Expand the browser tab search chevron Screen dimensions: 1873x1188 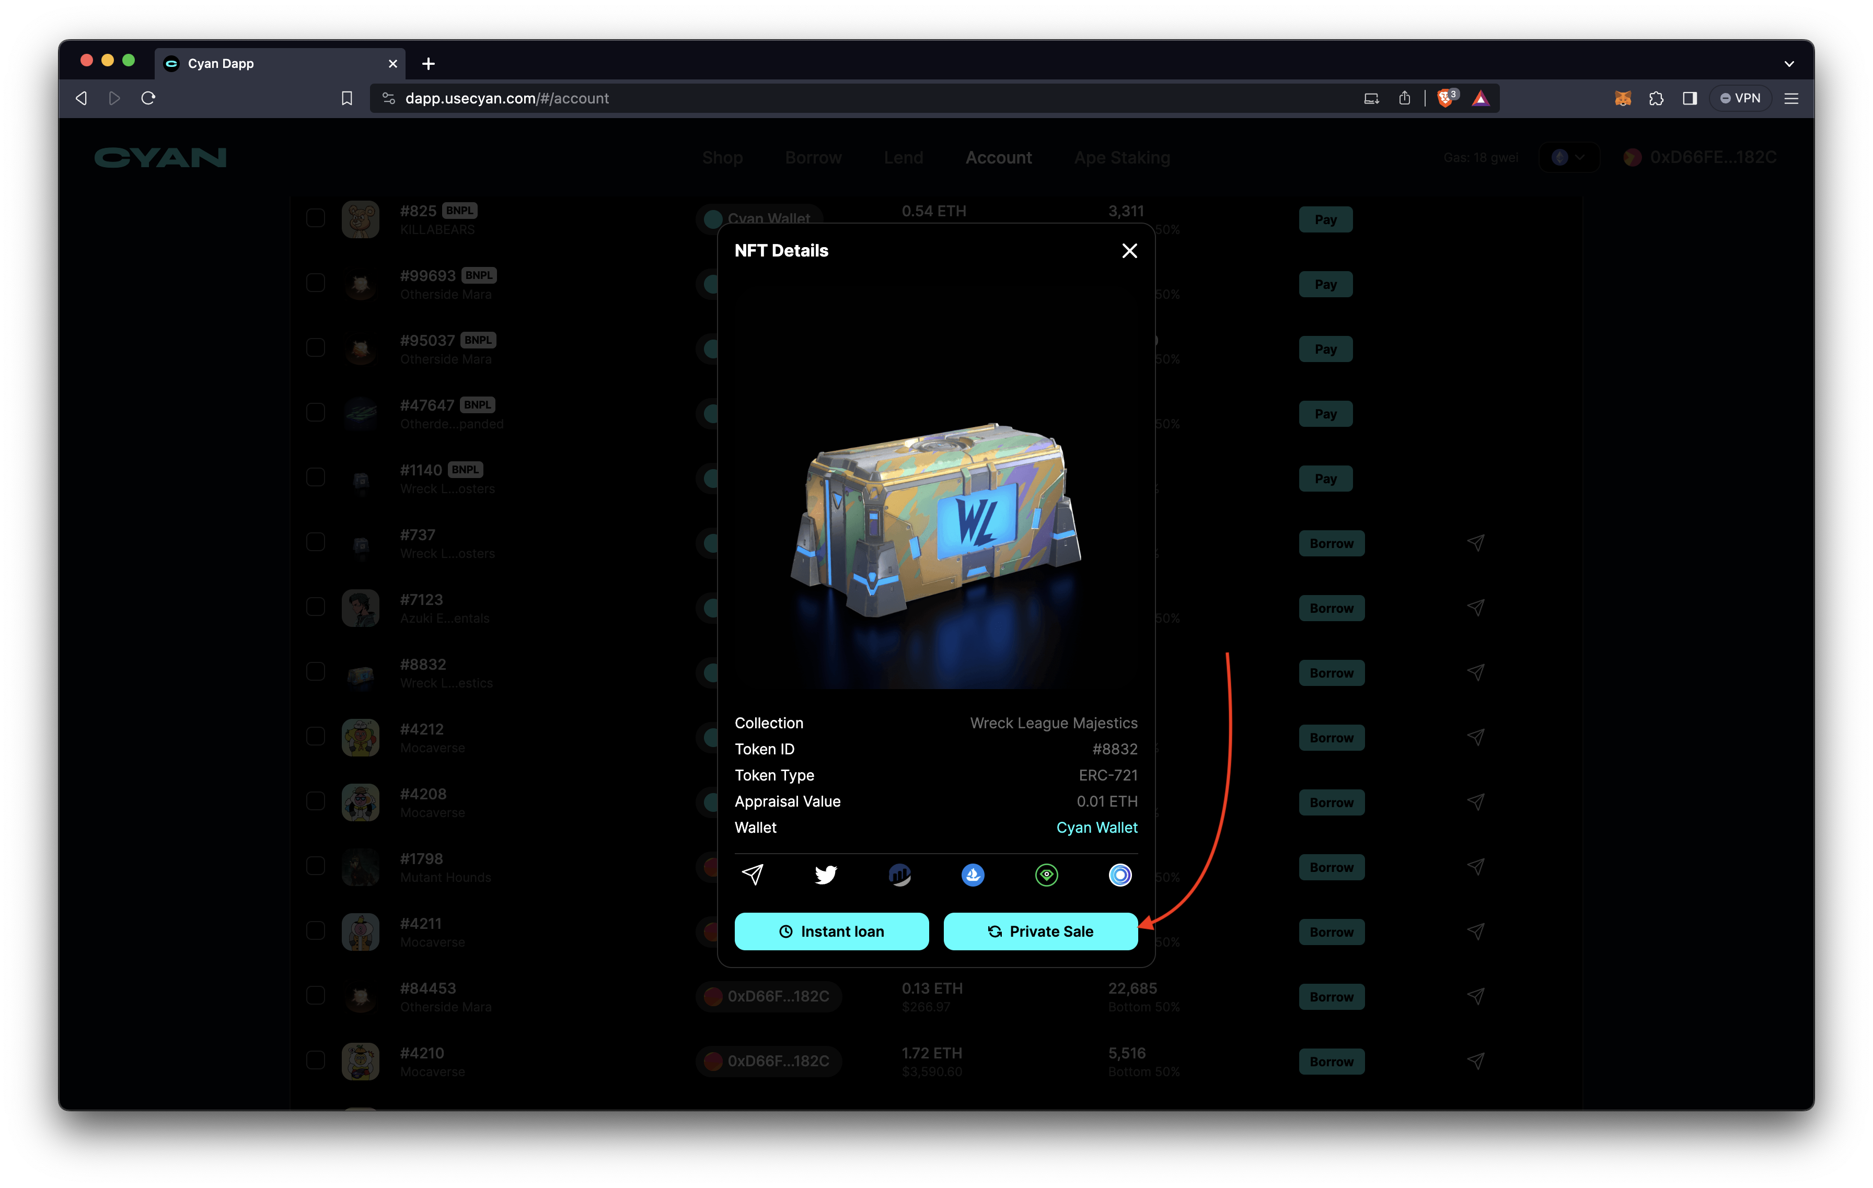(1788, 64)
